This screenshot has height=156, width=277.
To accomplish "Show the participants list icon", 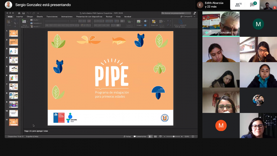I will [238, 5].
